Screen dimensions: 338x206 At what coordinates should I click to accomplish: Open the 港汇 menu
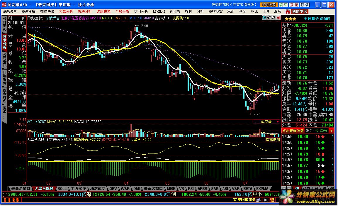coord(231,11)
